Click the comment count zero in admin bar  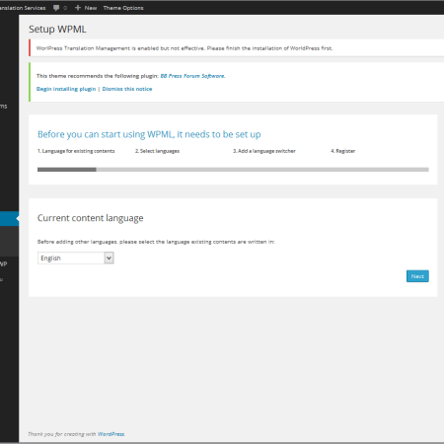tap(65, 8)
